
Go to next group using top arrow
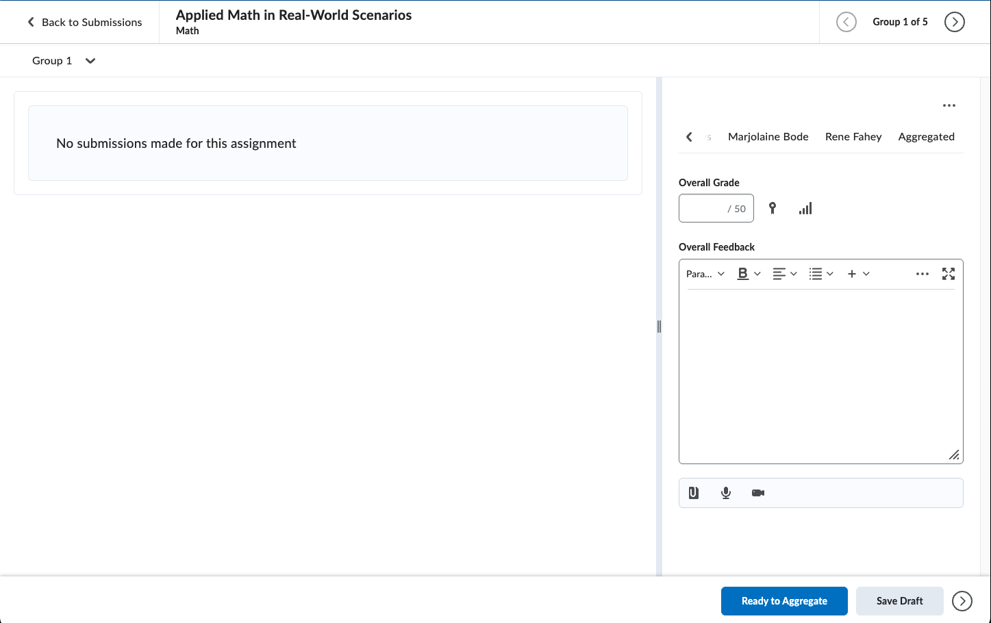955,22
